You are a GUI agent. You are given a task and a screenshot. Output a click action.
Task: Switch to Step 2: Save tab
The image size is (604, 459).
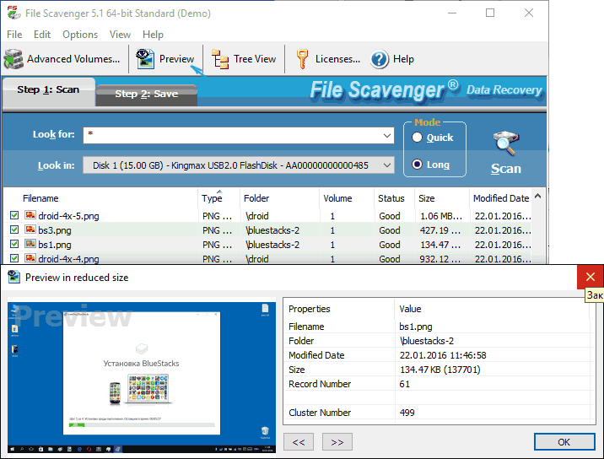(146, 94)
